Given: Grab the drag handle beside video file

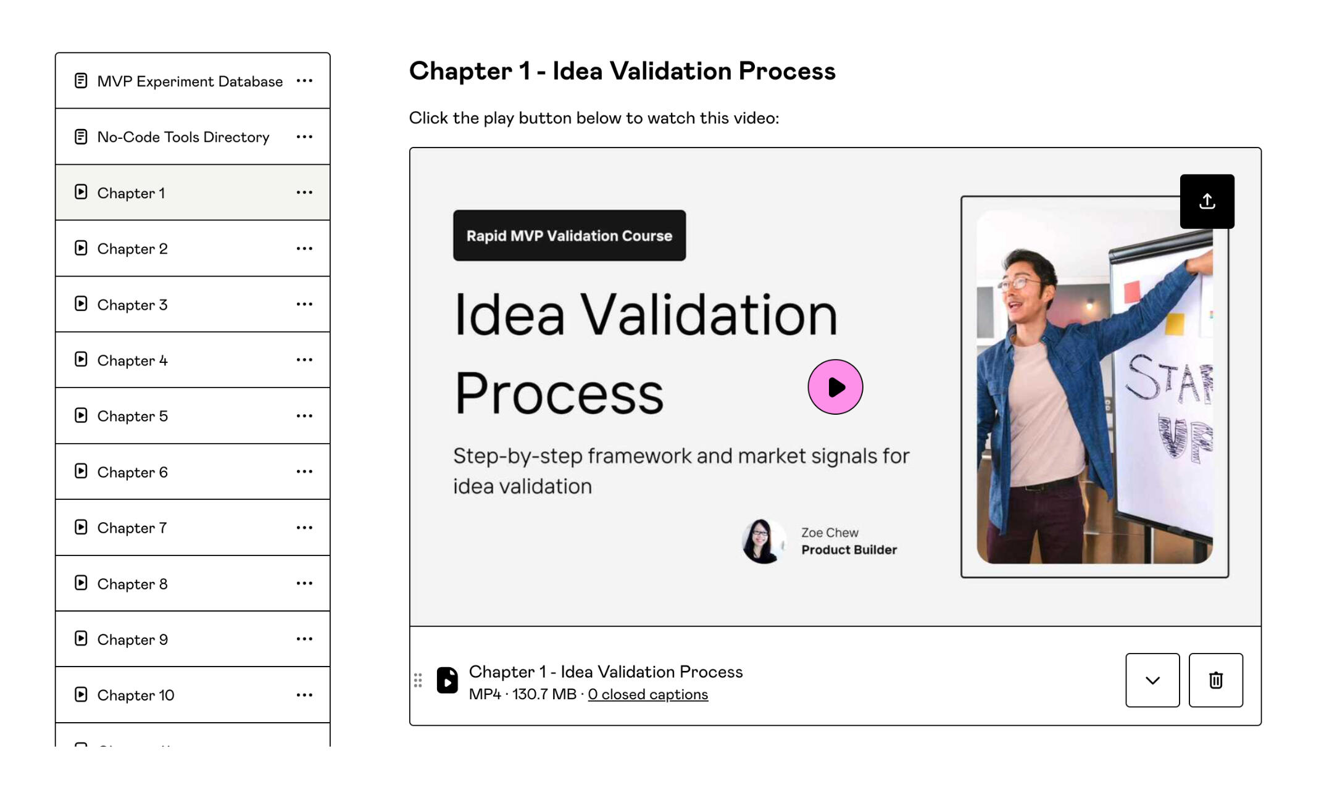Looking at the screenshot, I should (418, 680).
